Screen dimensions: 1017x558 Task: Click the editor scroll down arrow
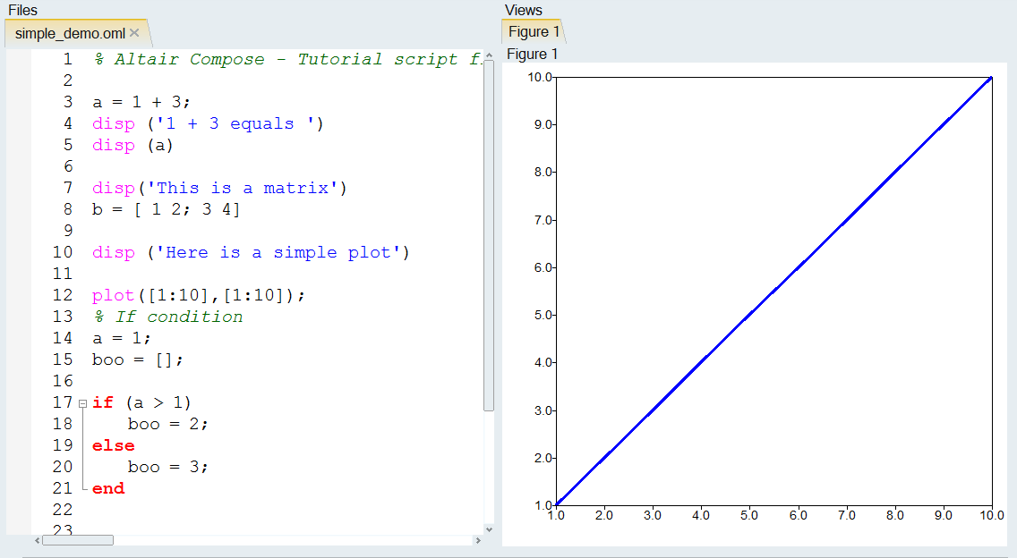[489, 530]
